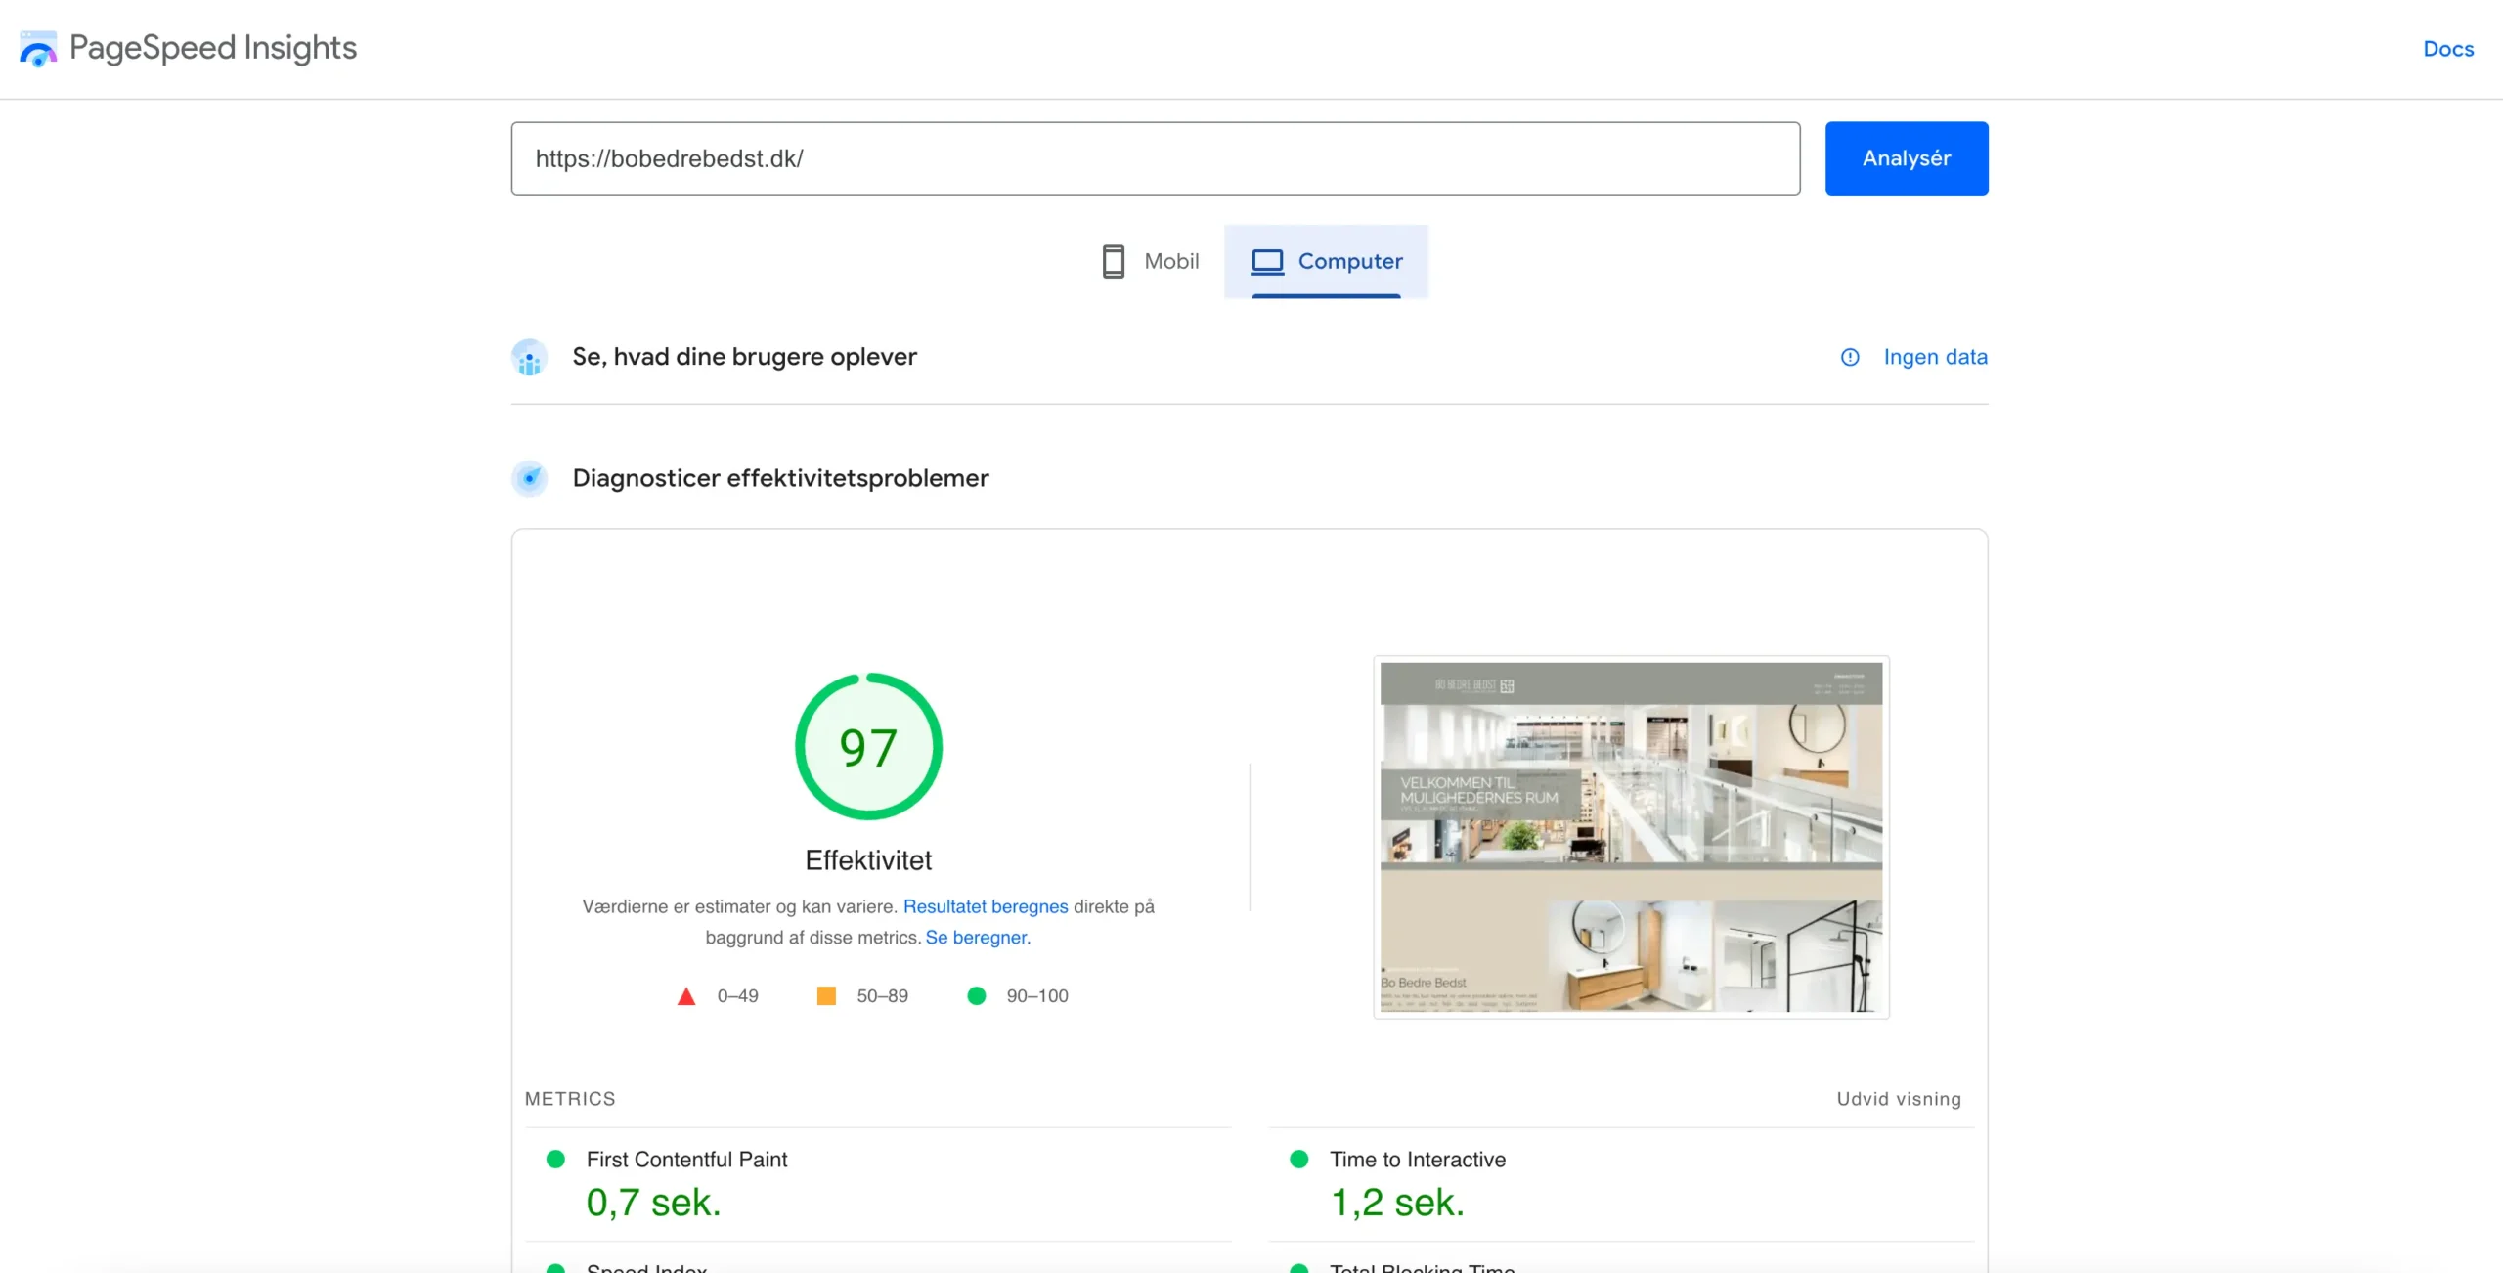Click the PageSpeed Insights logo icon
This screenshot has height=1273, width=2503.
[x=38, y=49]
